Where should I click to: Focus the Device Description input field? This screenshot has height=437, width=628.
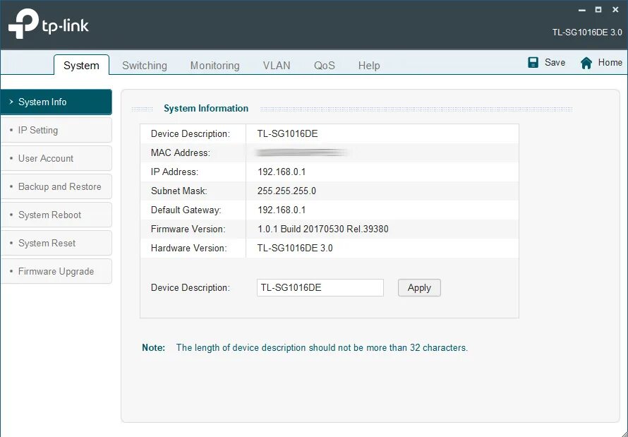coord(320,287)
